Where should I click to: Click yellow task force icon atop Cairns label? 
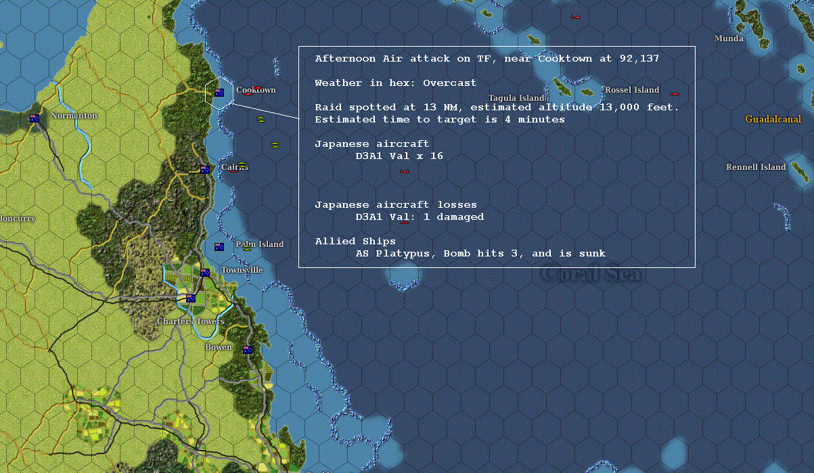pyautogui.click(x=242, y=164)
